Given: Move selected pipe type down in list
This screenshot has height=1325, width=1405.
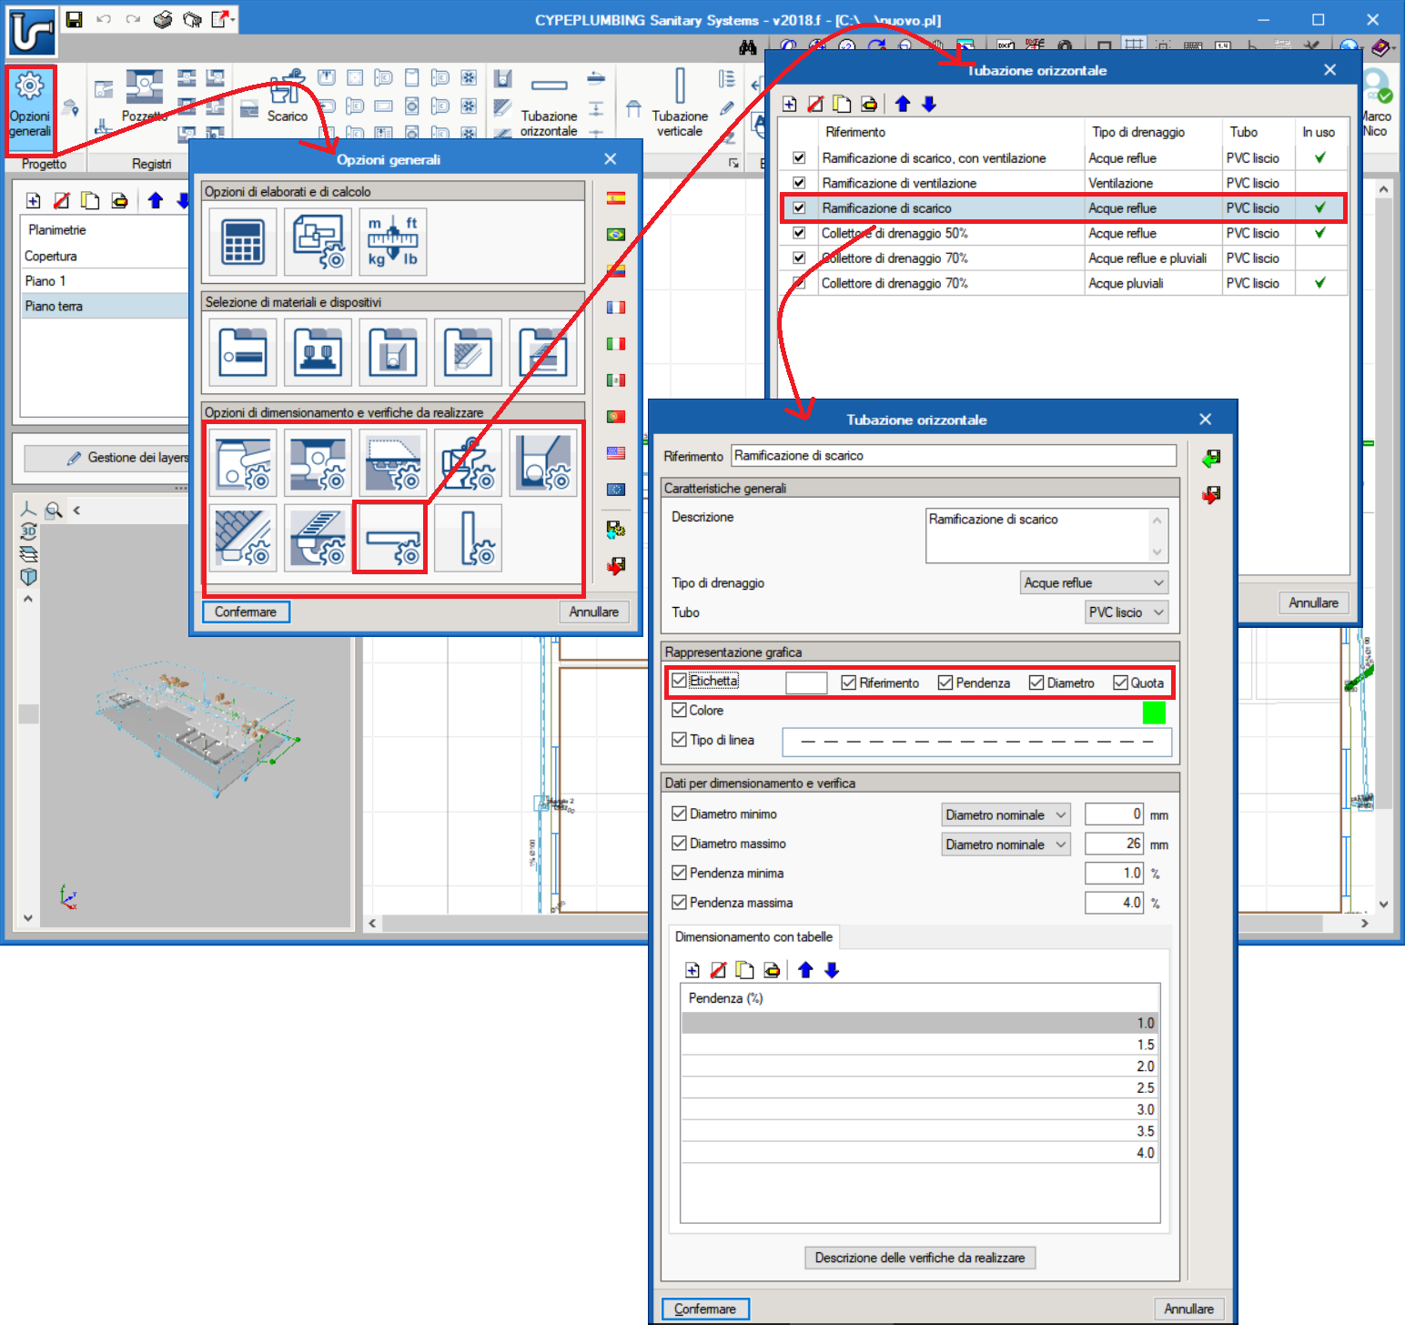Looking at the screenshot, I should pyautogui.click(x=928, y=104).
